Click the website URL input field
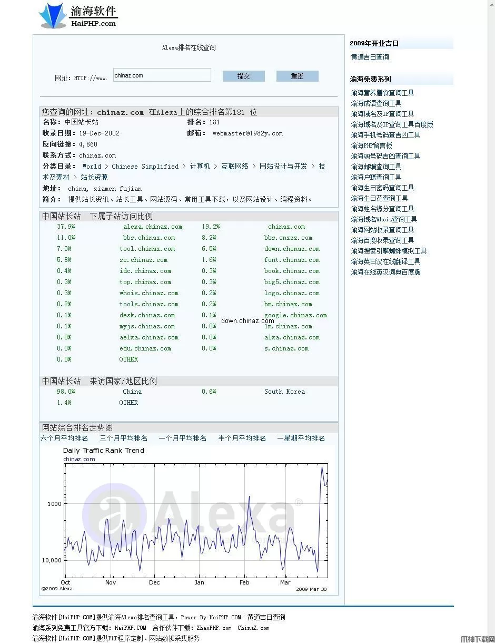Screen dimensions: 495x643 (x=161, y=74)
